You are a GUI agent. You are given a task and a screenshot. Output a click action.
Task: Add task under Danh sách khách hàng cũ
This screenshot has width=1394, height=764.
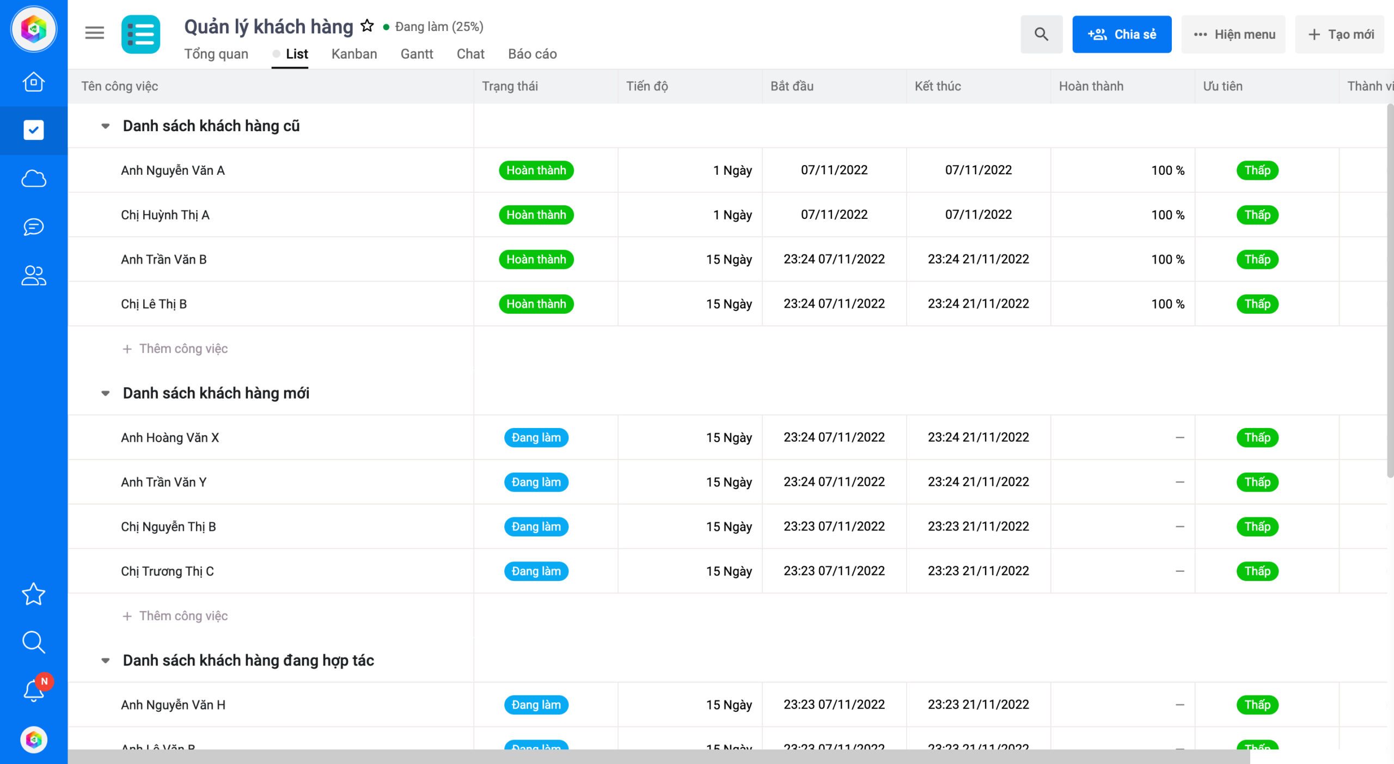tap(175, 349)
